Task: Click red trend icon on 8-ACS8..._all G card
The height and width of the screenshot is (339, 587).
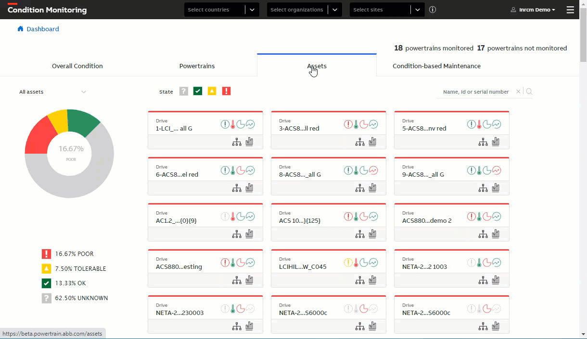Action: pyautogui.click(x=373, y=170)
